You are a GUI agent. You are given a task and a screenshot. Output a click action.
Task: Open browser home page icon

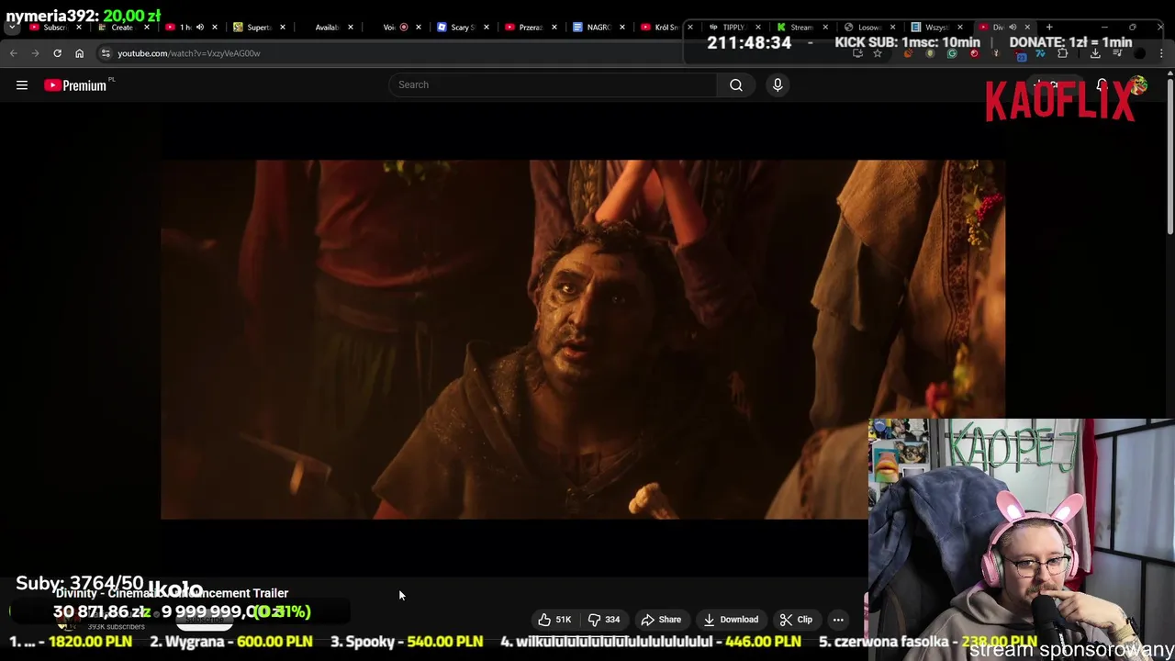click(x=79, y=53)
